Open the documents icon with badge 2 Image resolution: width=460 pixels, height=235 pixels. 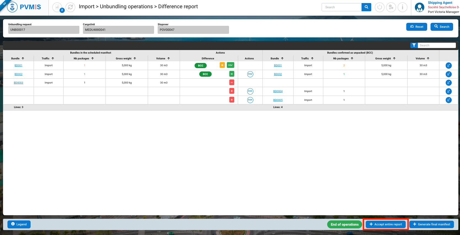57,7
